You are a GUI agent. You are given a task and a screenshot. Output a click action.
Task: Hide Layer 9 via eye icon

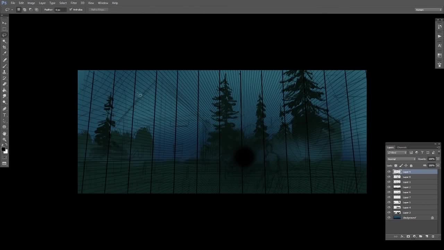pos(389,172)
